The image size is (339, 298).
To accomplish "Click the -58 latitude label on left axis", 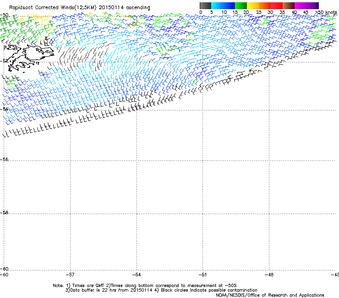I will pyautogui.click(x=4, y=213).
